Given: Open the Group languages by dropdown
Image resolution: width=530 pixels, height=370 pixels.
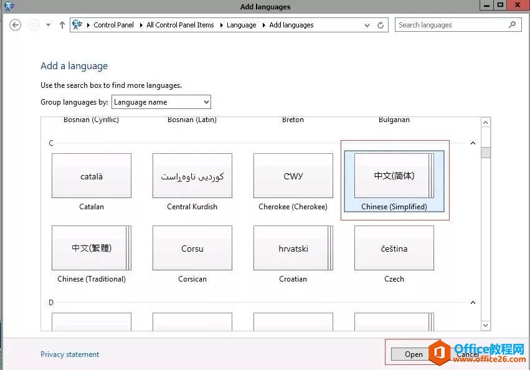Looking at the screenshot, I should click(x=161, y=102).
